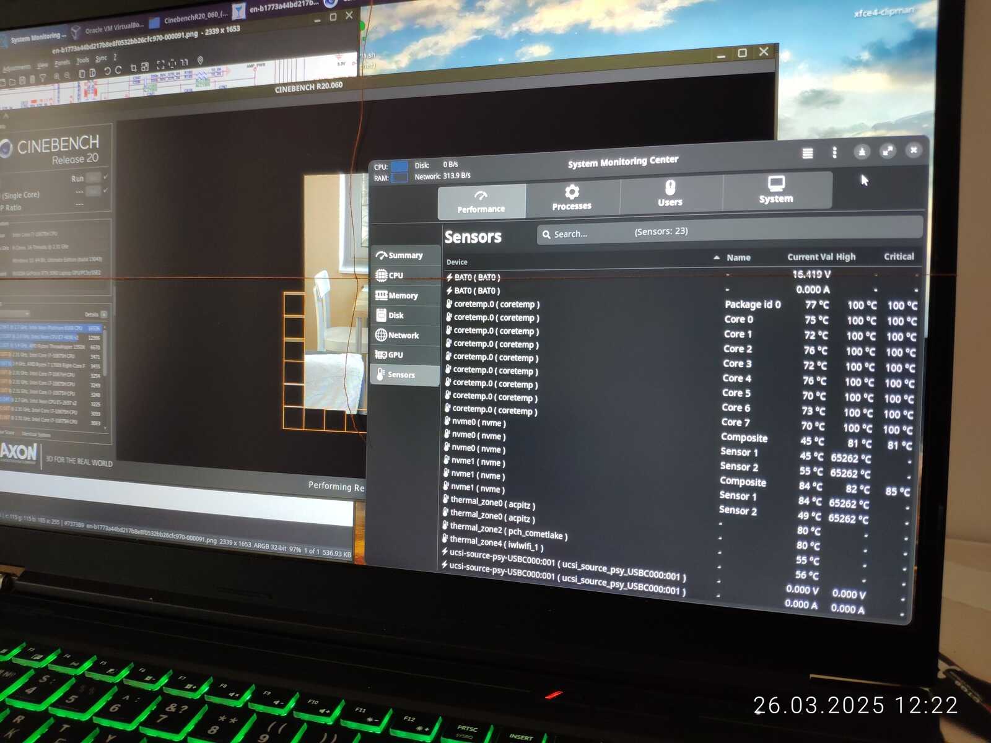Sort sensors by the Device column header
This screenshot has height=743, width=991.
click(x=457, y=262)
